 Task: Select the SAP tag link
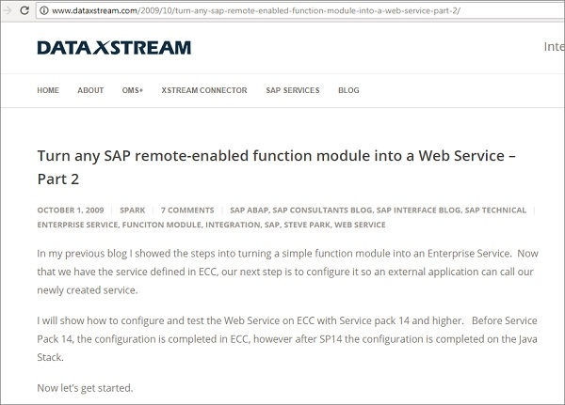coord(272,225)
